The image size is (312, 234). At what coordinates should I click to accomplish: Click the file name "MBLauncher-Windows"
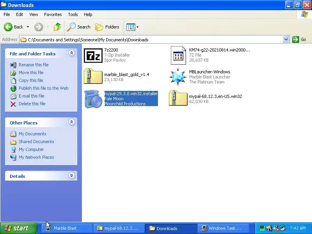210,72
